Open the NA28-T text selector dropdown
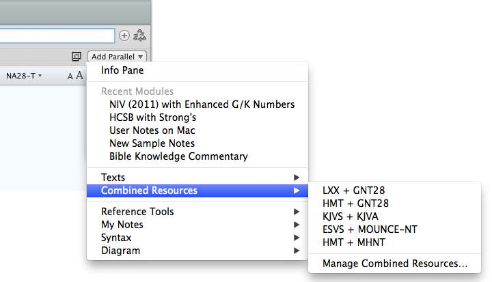Screen dimensions: 492x282 coord(24,76)
